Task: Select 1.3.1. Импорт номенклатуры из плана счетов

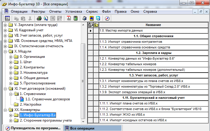Action: pos(153,81)
